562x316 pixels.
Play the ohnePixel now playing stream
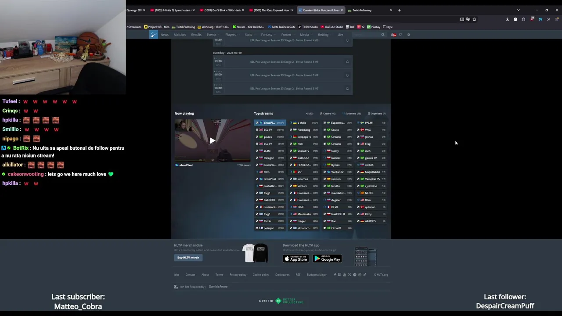212,140
